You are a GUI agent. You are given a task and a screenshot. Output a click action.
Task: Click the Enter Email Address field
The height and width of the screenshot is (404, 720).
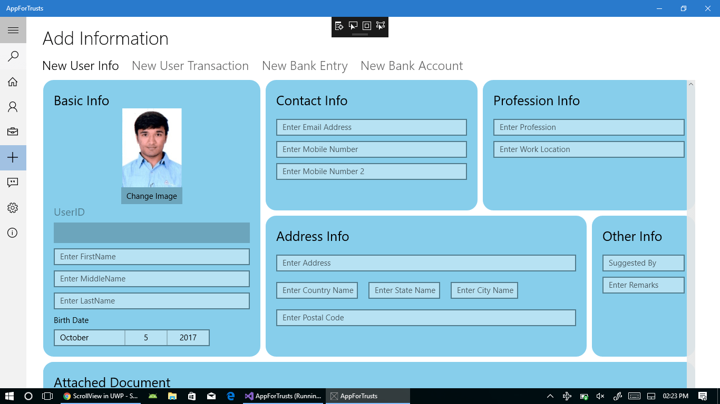tap(371, 127)
